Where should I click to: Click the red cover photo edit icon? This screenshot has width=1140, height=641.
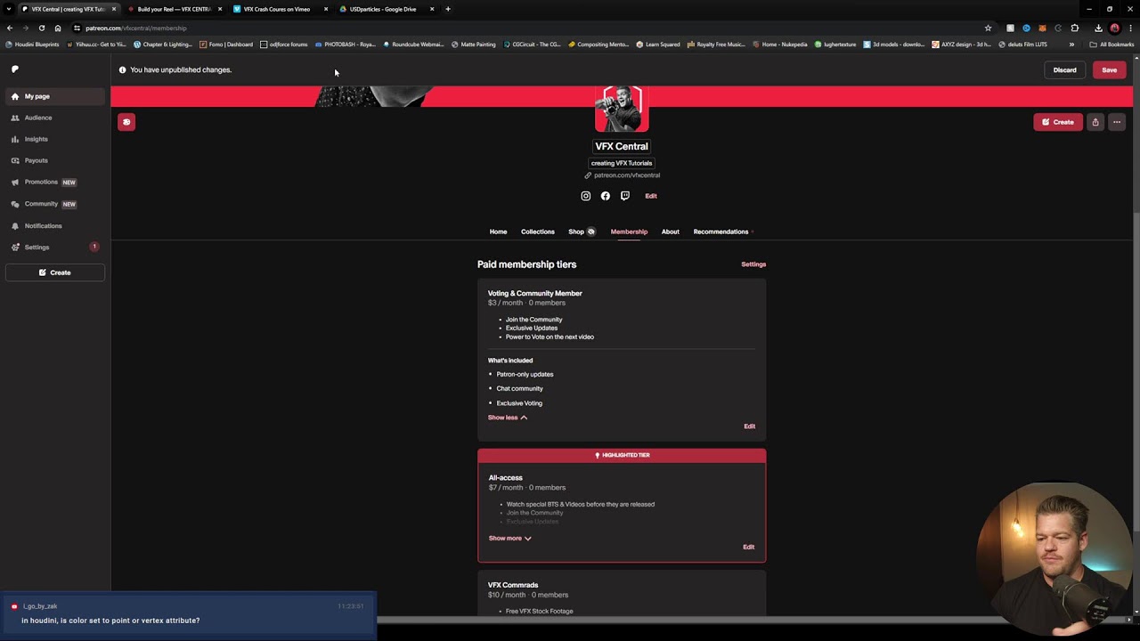(x=126, y=122)
